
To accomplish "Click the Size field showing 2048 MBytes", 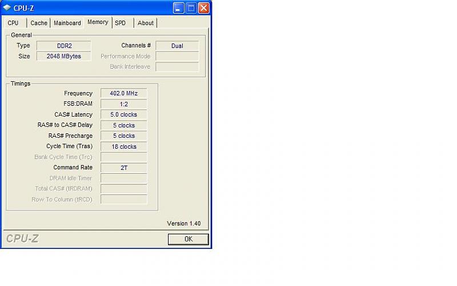I will pyautogui.click(x=64, y=56).
